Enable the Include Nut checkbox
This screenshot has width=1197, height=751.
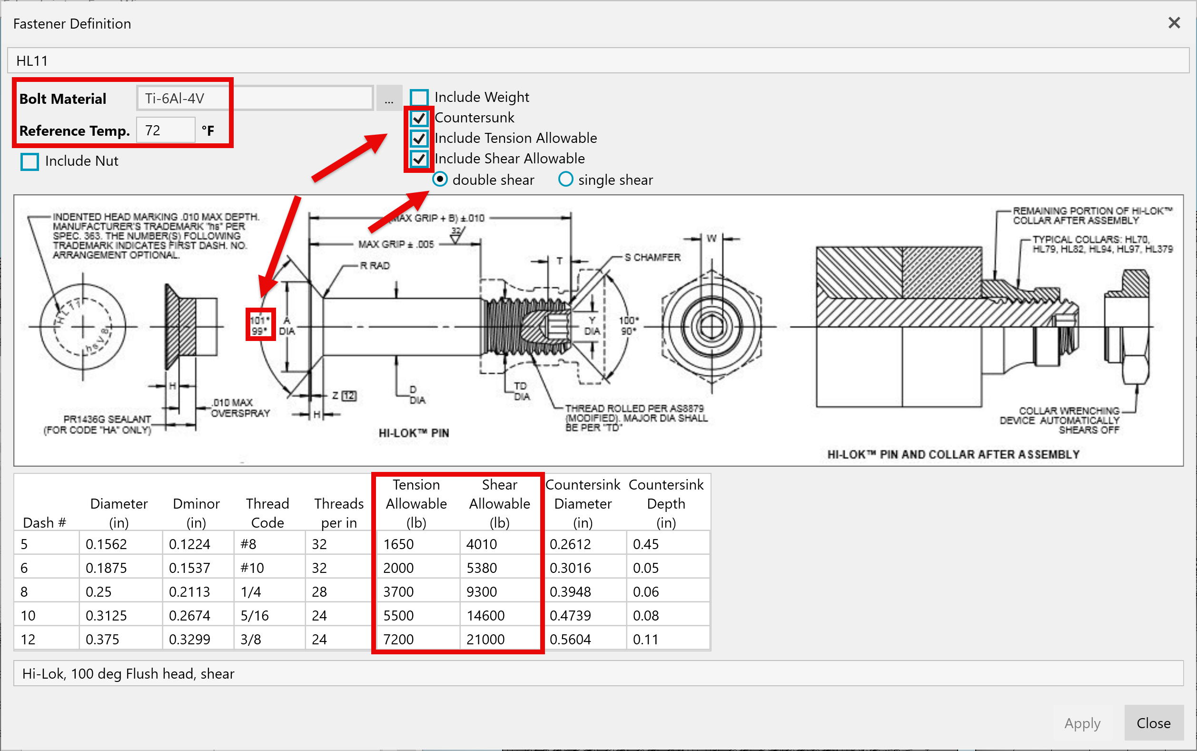tap(30, 161)
